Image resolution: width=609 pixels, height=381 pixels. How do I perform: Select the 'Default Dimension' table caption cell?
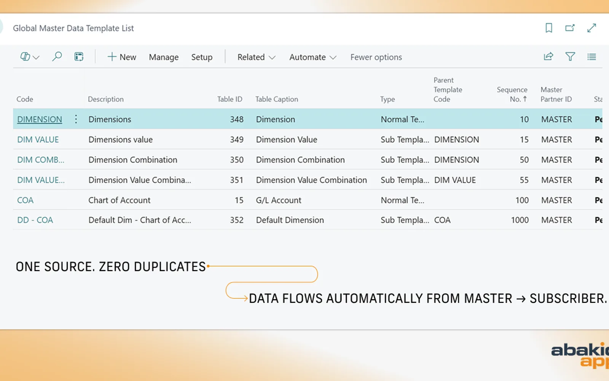[x=290, y=220]
